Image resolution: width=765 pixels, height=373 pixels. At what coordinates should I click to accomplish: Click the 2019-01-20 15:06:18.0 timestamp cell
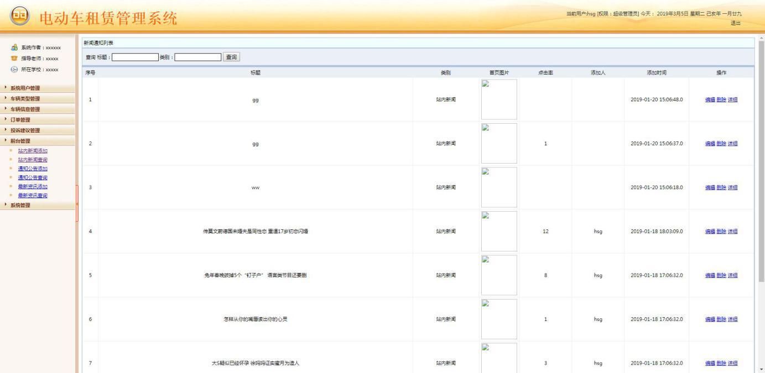657,187
